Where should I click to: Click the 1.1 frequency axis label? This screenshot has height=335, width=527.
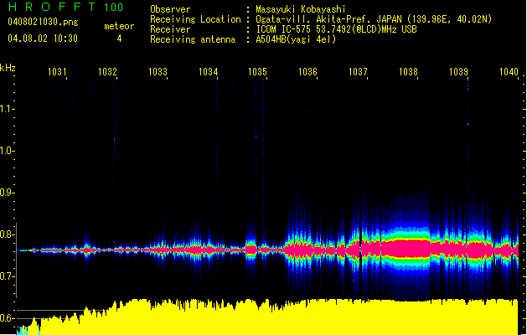[x=6, y=109]
